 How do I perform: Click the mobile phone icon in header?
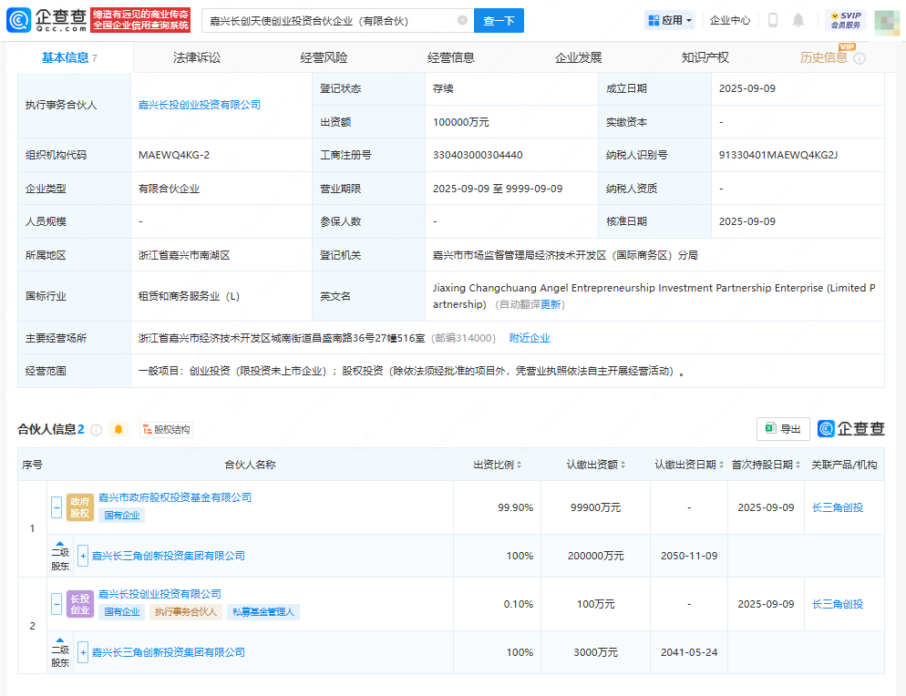click(x=773, y=20)
